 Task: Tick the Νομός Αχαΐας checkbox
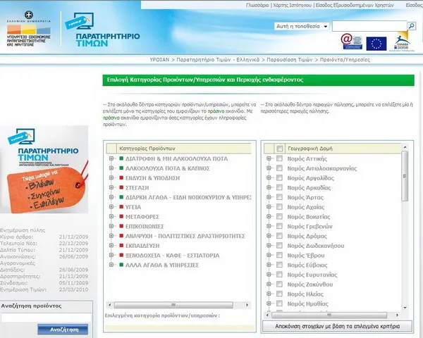[x=280, y=208]
